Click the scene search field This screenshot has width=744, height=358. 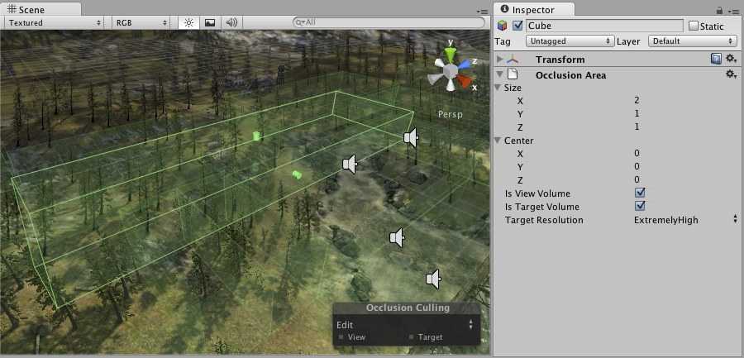click(x=389, y=22)
